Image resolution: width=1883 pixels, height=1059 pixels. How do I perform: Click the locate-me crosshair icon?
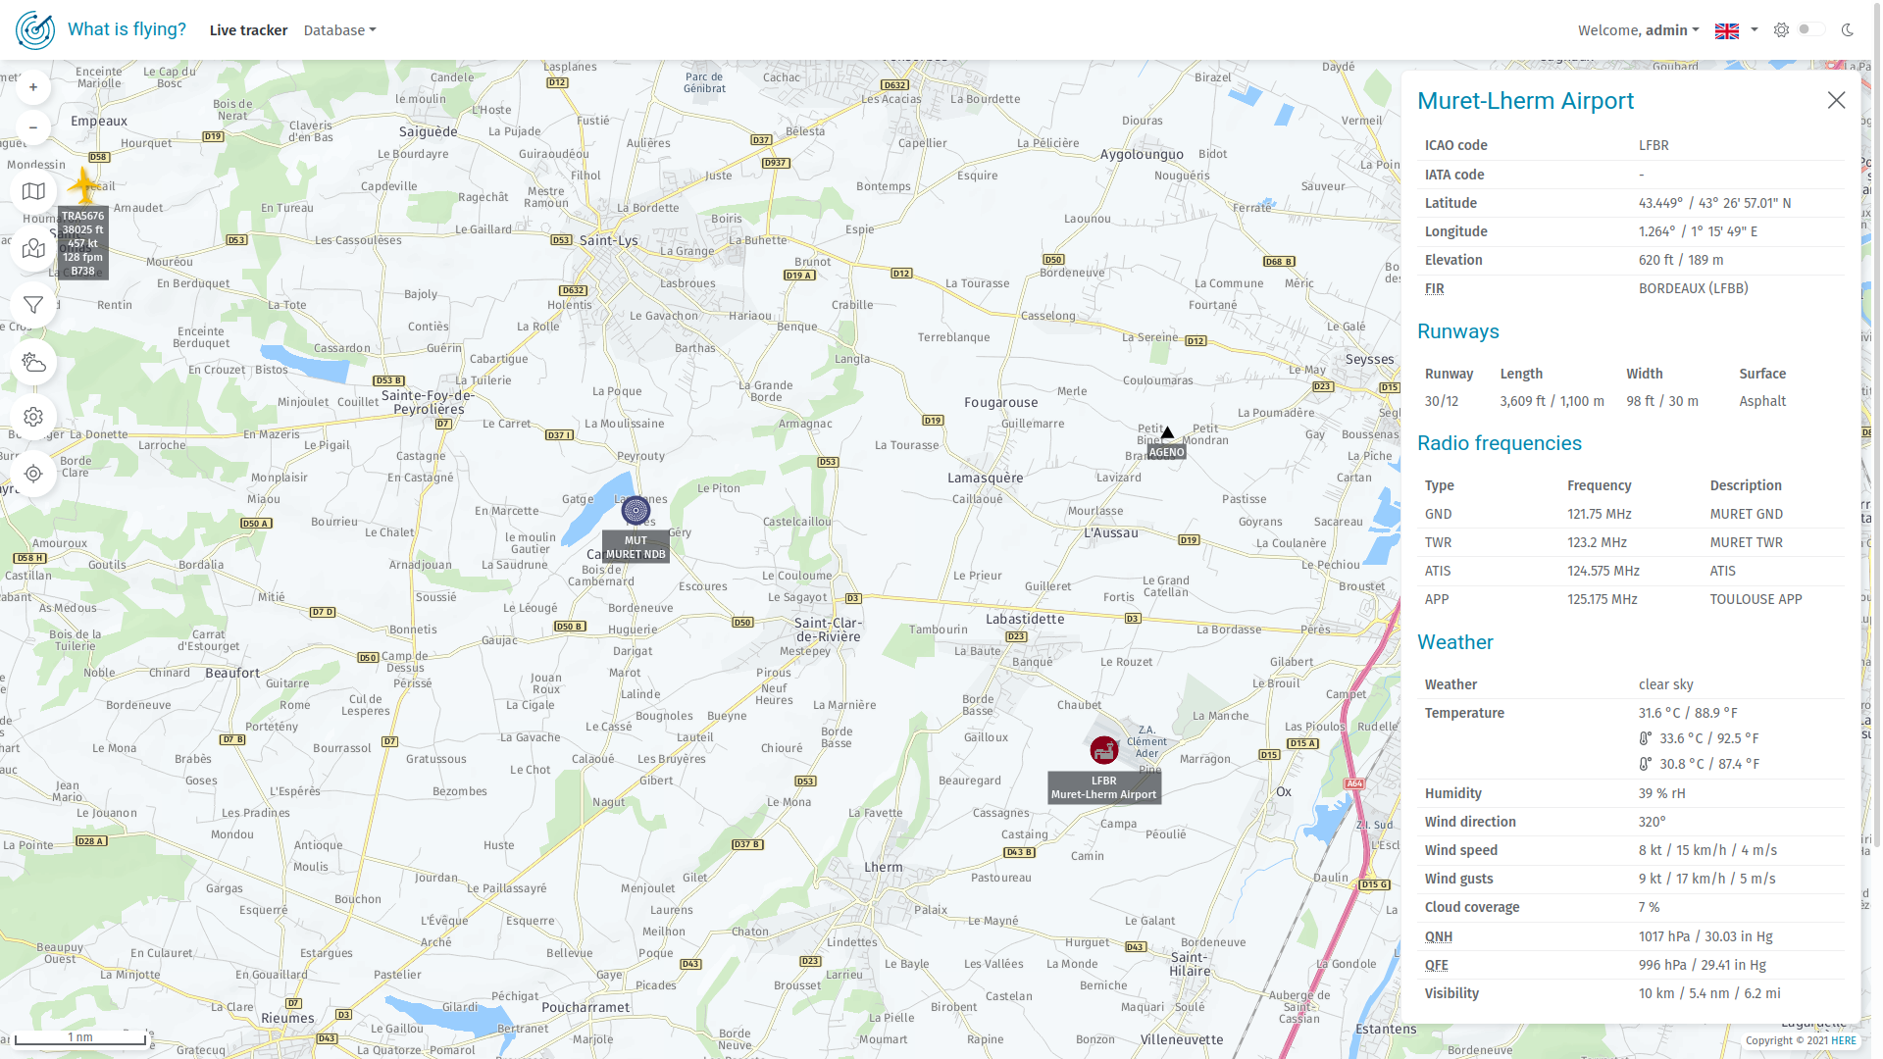click(x=33, y=474)
